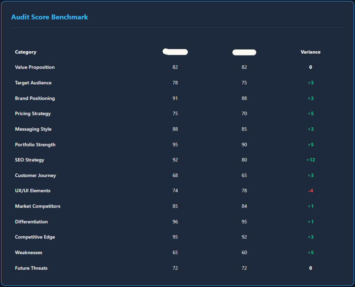Click the -4 variance value for UX/UI Elements
The height and width of the screenshot is (287, 355).
tap(310, 191)
